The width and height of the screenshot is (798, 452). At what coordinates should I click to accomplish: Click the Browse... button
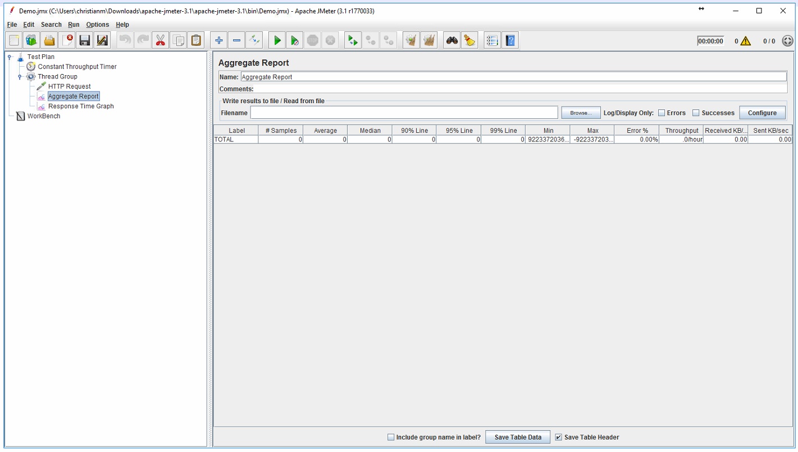click(581, 113)
